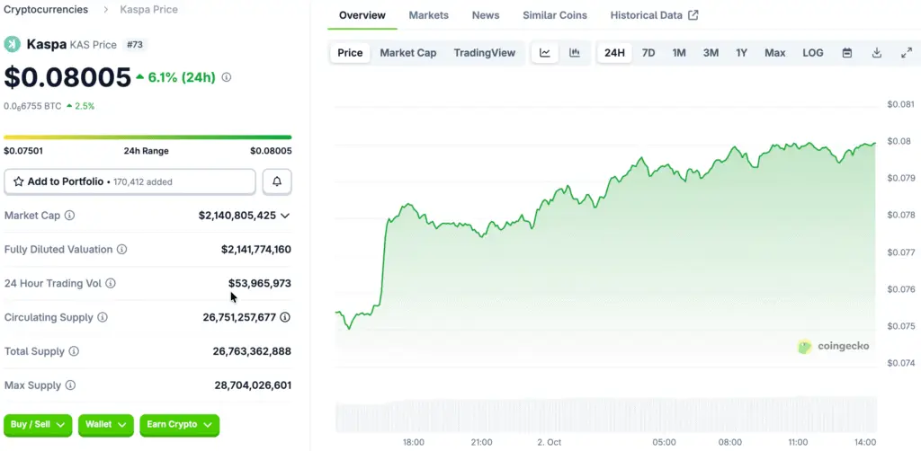Select the line chart view icon
921x451 pixels.
point(545,53)
